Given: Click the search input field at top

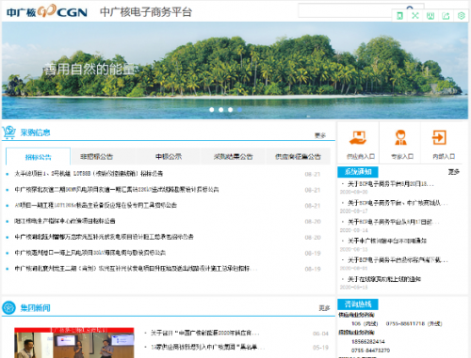Looking at the screenshot, I should (346, 11).
